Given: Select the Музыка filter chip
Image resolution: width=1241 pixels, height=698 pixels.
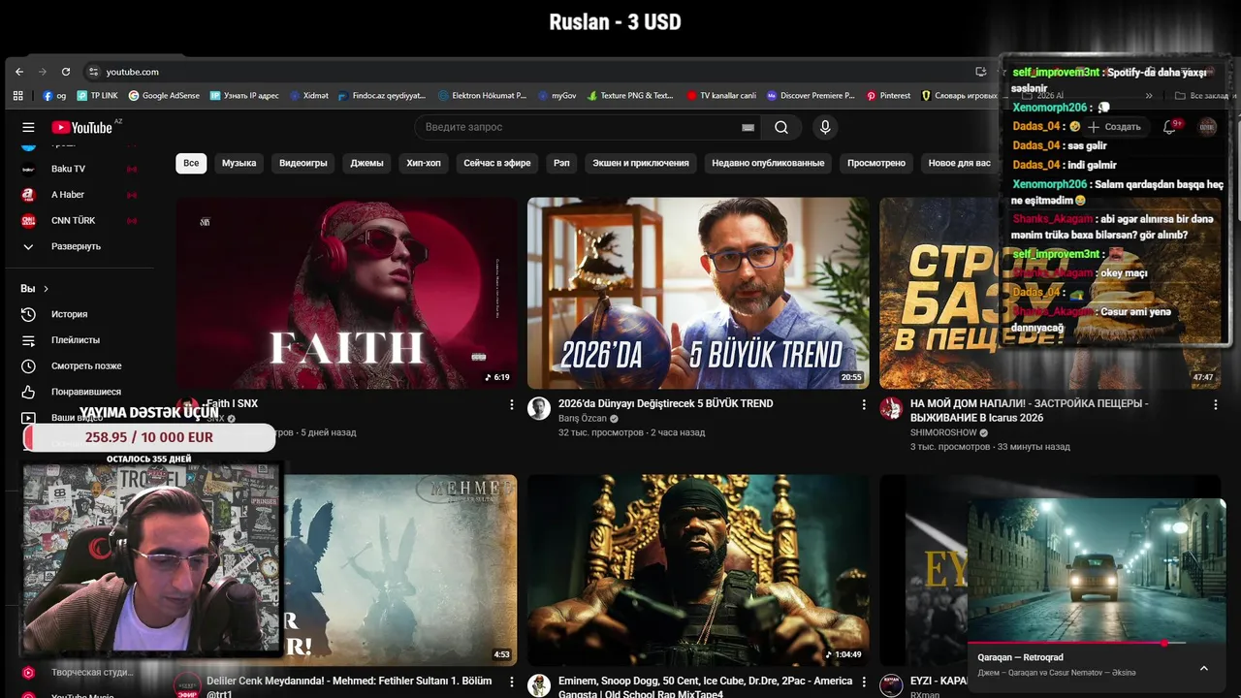Looking at the screenshot, I should coord(239,163).
